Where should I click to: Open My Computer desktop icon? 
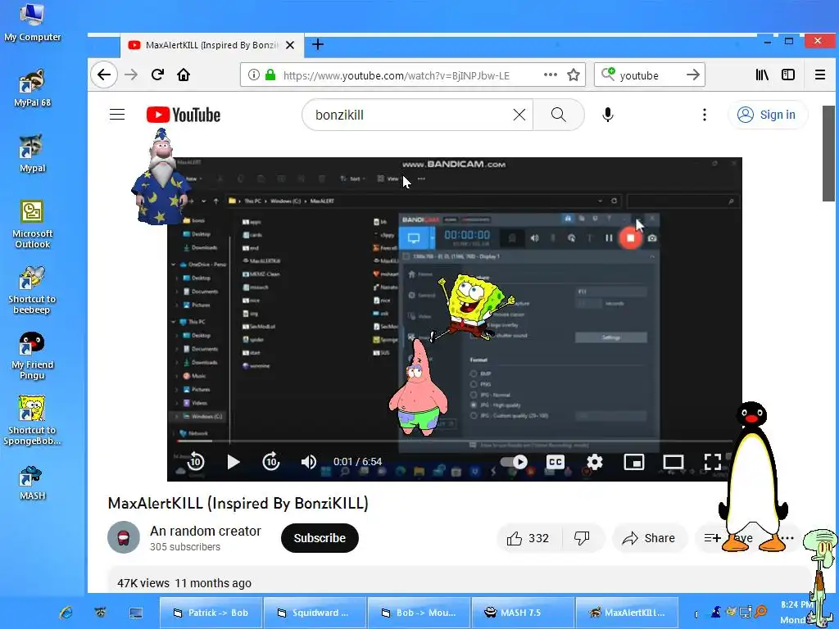(x=32, y=22)
